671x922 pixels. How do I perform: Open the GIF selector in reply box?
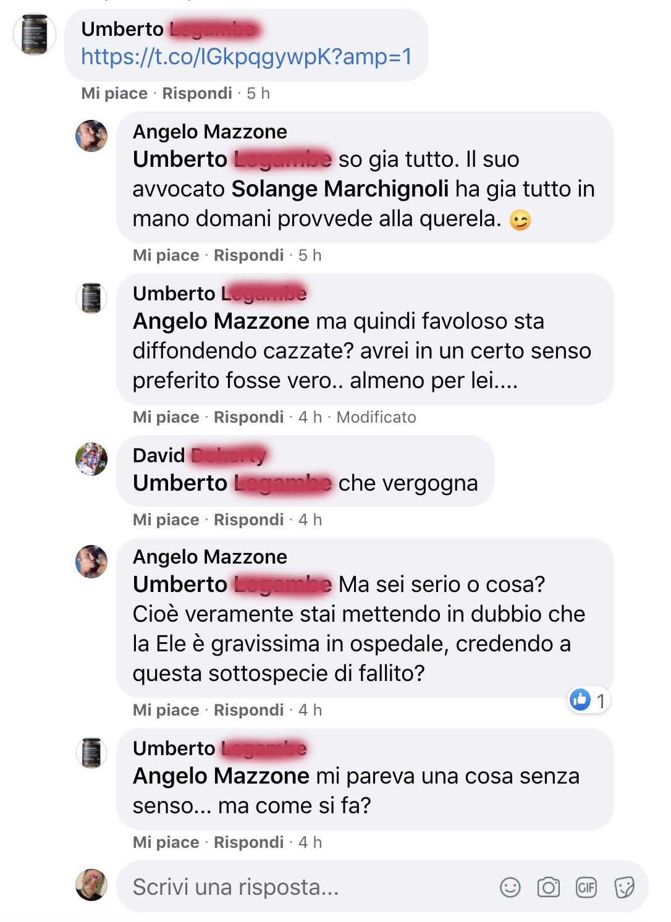pos(586,888)
